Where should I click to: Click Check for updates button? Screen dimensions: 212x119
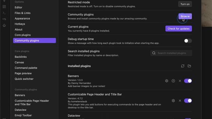[x=179, y=29]
